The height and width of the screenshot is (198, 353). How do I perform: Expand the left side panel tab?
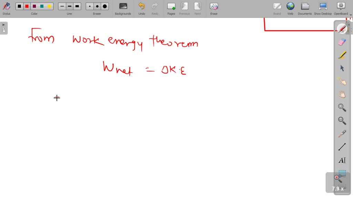tap(4, 27)
